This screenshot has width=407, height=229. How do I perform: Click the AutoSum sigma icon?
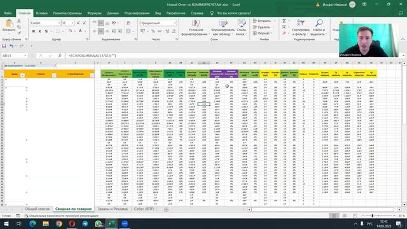[x=284, y=21]
